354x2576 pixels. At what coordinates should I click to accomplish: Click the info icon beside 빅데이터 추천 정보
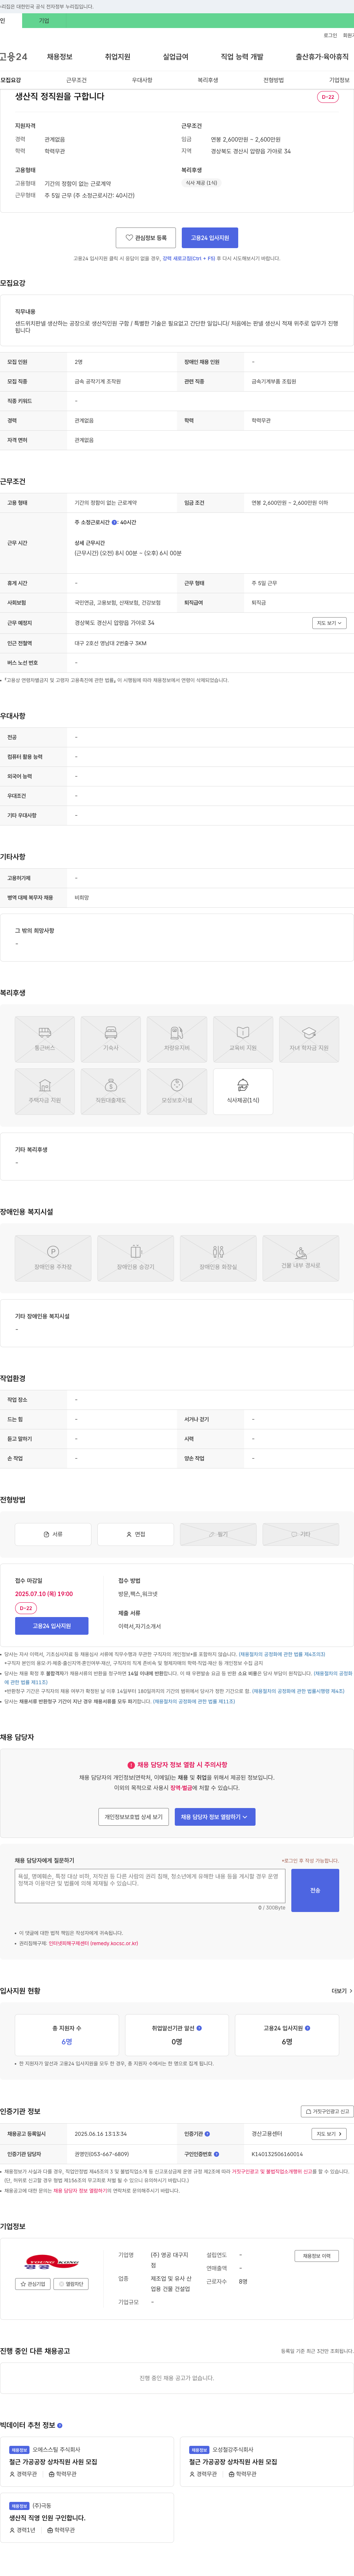[x=60, y=2425]
